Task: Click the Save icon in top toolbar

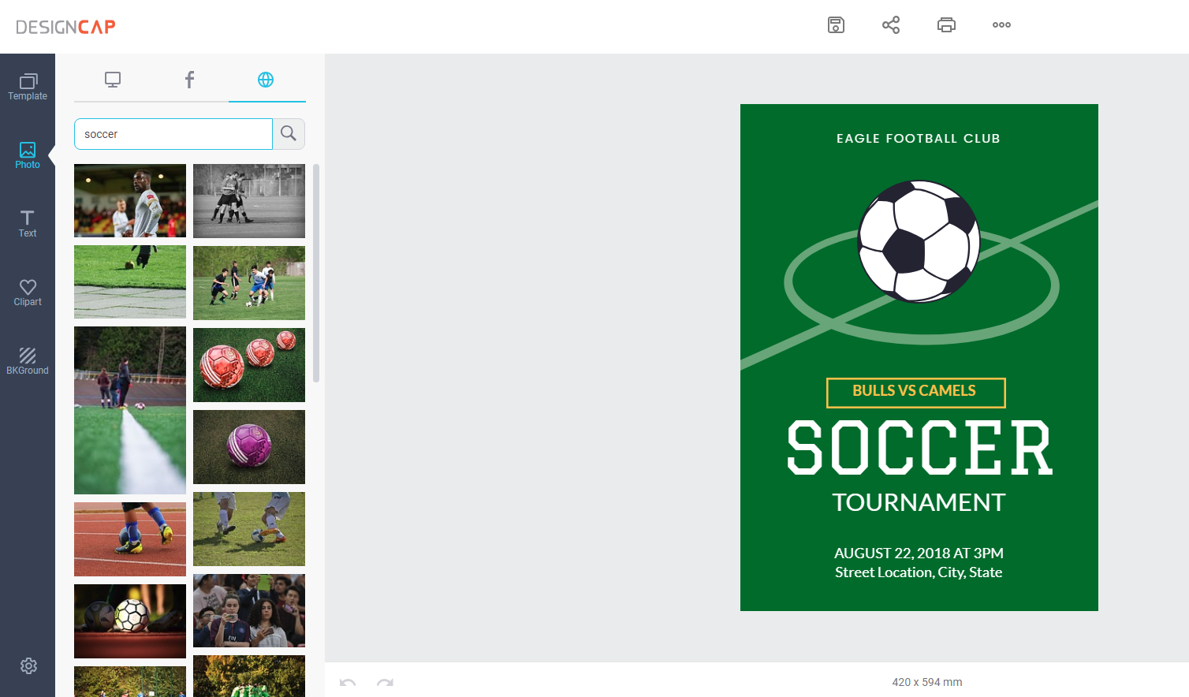Action: 836,25
